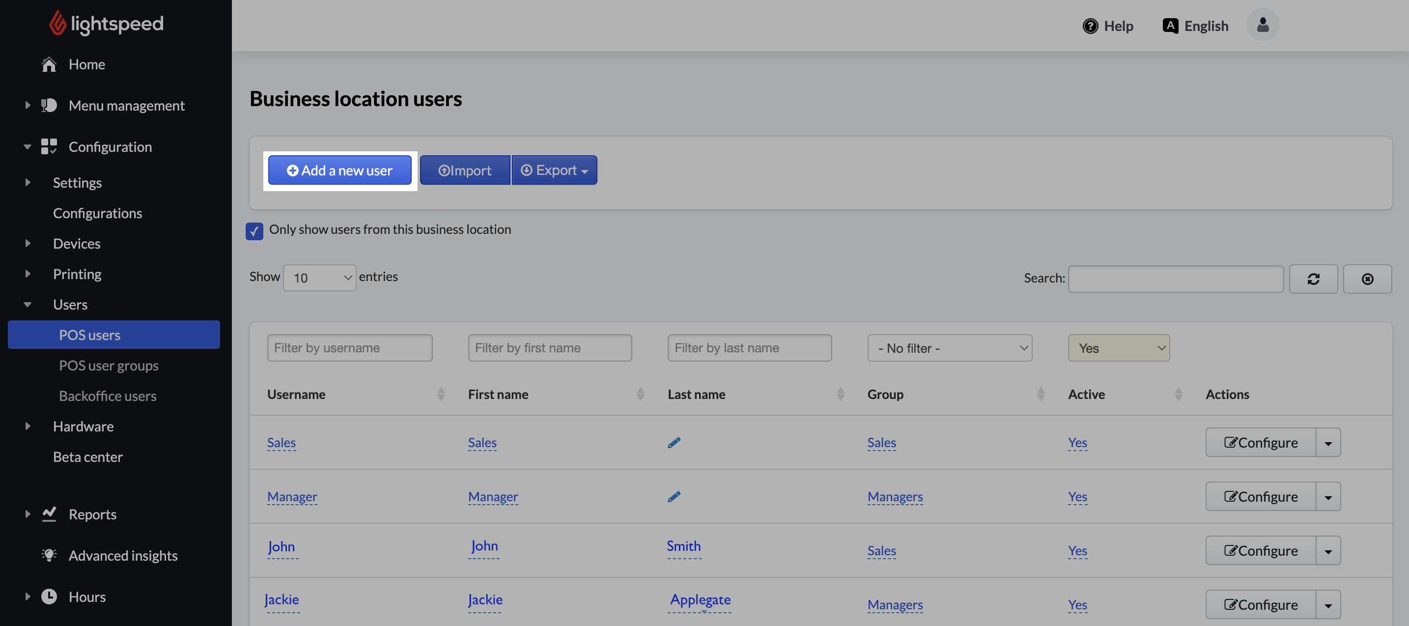Edit last name pencil icon for Sales

tap(674, 442)
